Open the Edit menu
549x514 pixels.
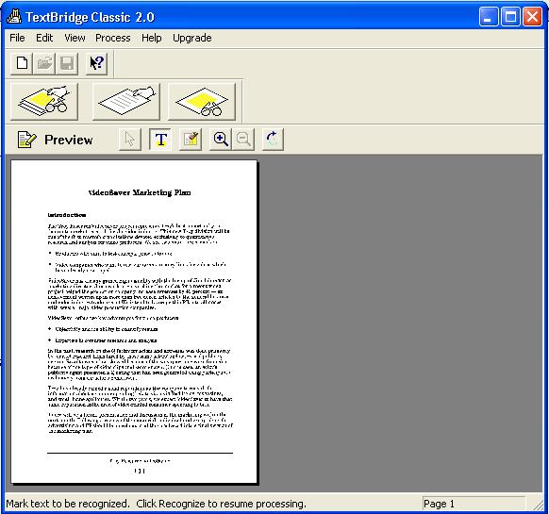[x=44, y=38]
